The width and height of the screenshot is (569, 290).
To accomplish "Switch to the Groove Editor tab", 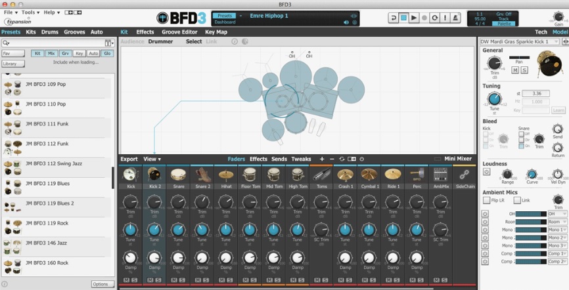I will [179, 32].
